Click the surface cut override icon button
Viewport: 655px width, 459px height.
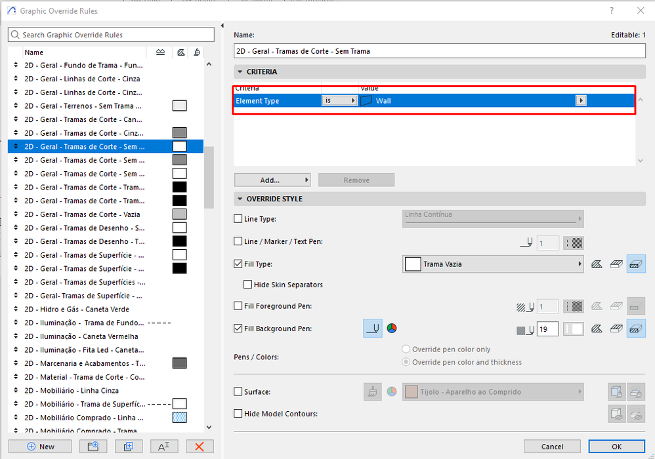[x=636, y=392]
